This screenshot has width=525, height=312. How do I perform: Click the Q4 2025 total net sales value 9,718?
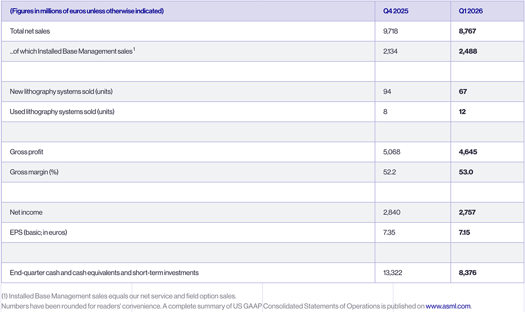391,32
